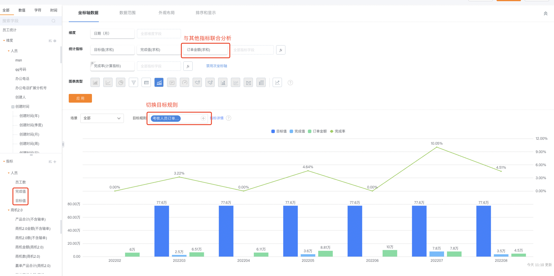The image size is (554, 276).
Task: Switch to the 坐标轴数据 tab
Action: pyautogui.click(x=88, y=13)
